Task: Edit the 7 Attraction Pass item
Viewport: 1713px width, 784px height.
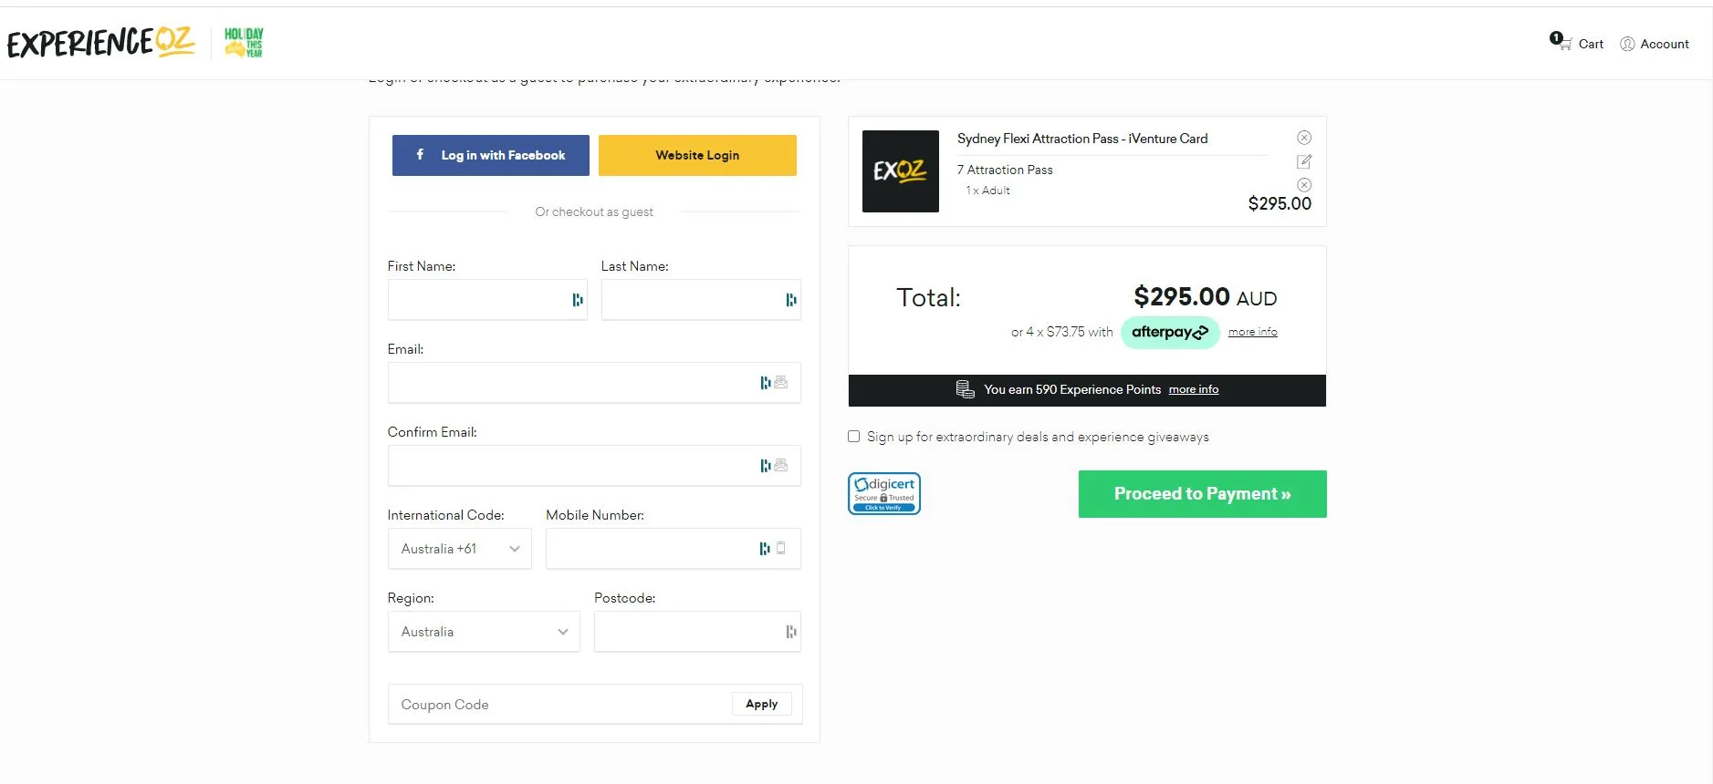Action: point(1304,161)
